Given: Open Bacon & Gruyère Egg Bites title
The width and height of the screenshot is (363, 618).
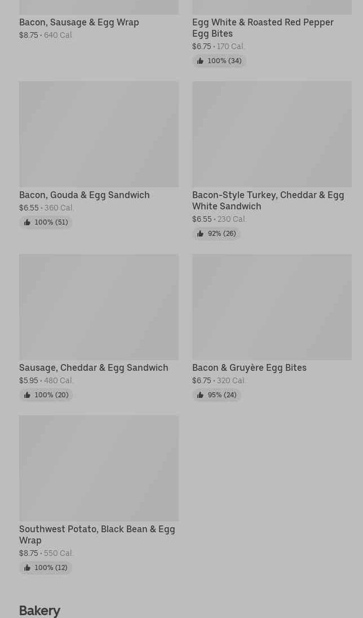Looking at the screenshot, I should coord(249,367).
